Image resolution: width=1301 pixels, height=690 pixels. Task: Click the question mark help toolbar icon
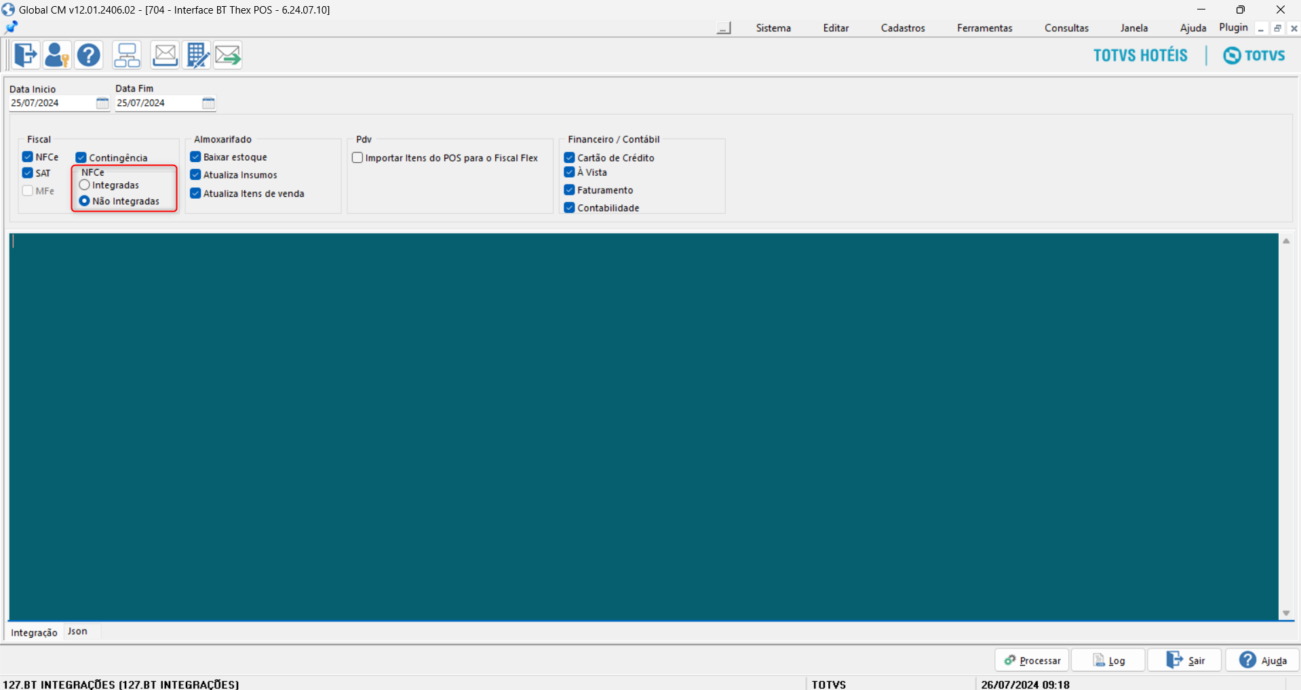[x=89, y=55]
